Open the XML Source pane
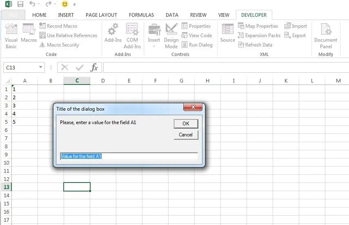This screenshot has width=349, height=225. (228, 33)
